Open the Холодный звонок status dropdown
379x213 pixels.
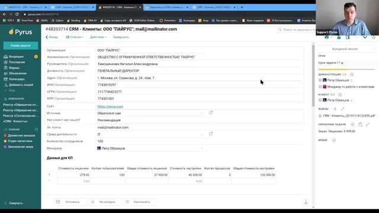(346, 49)
